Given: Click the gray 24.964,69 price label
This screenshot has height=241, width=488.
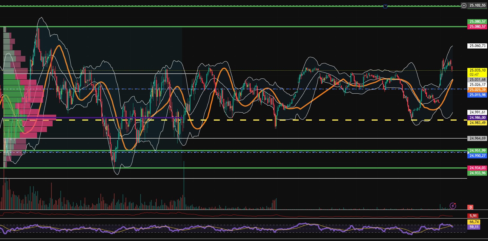Looking at the screenshot, I should click(477, 138).
